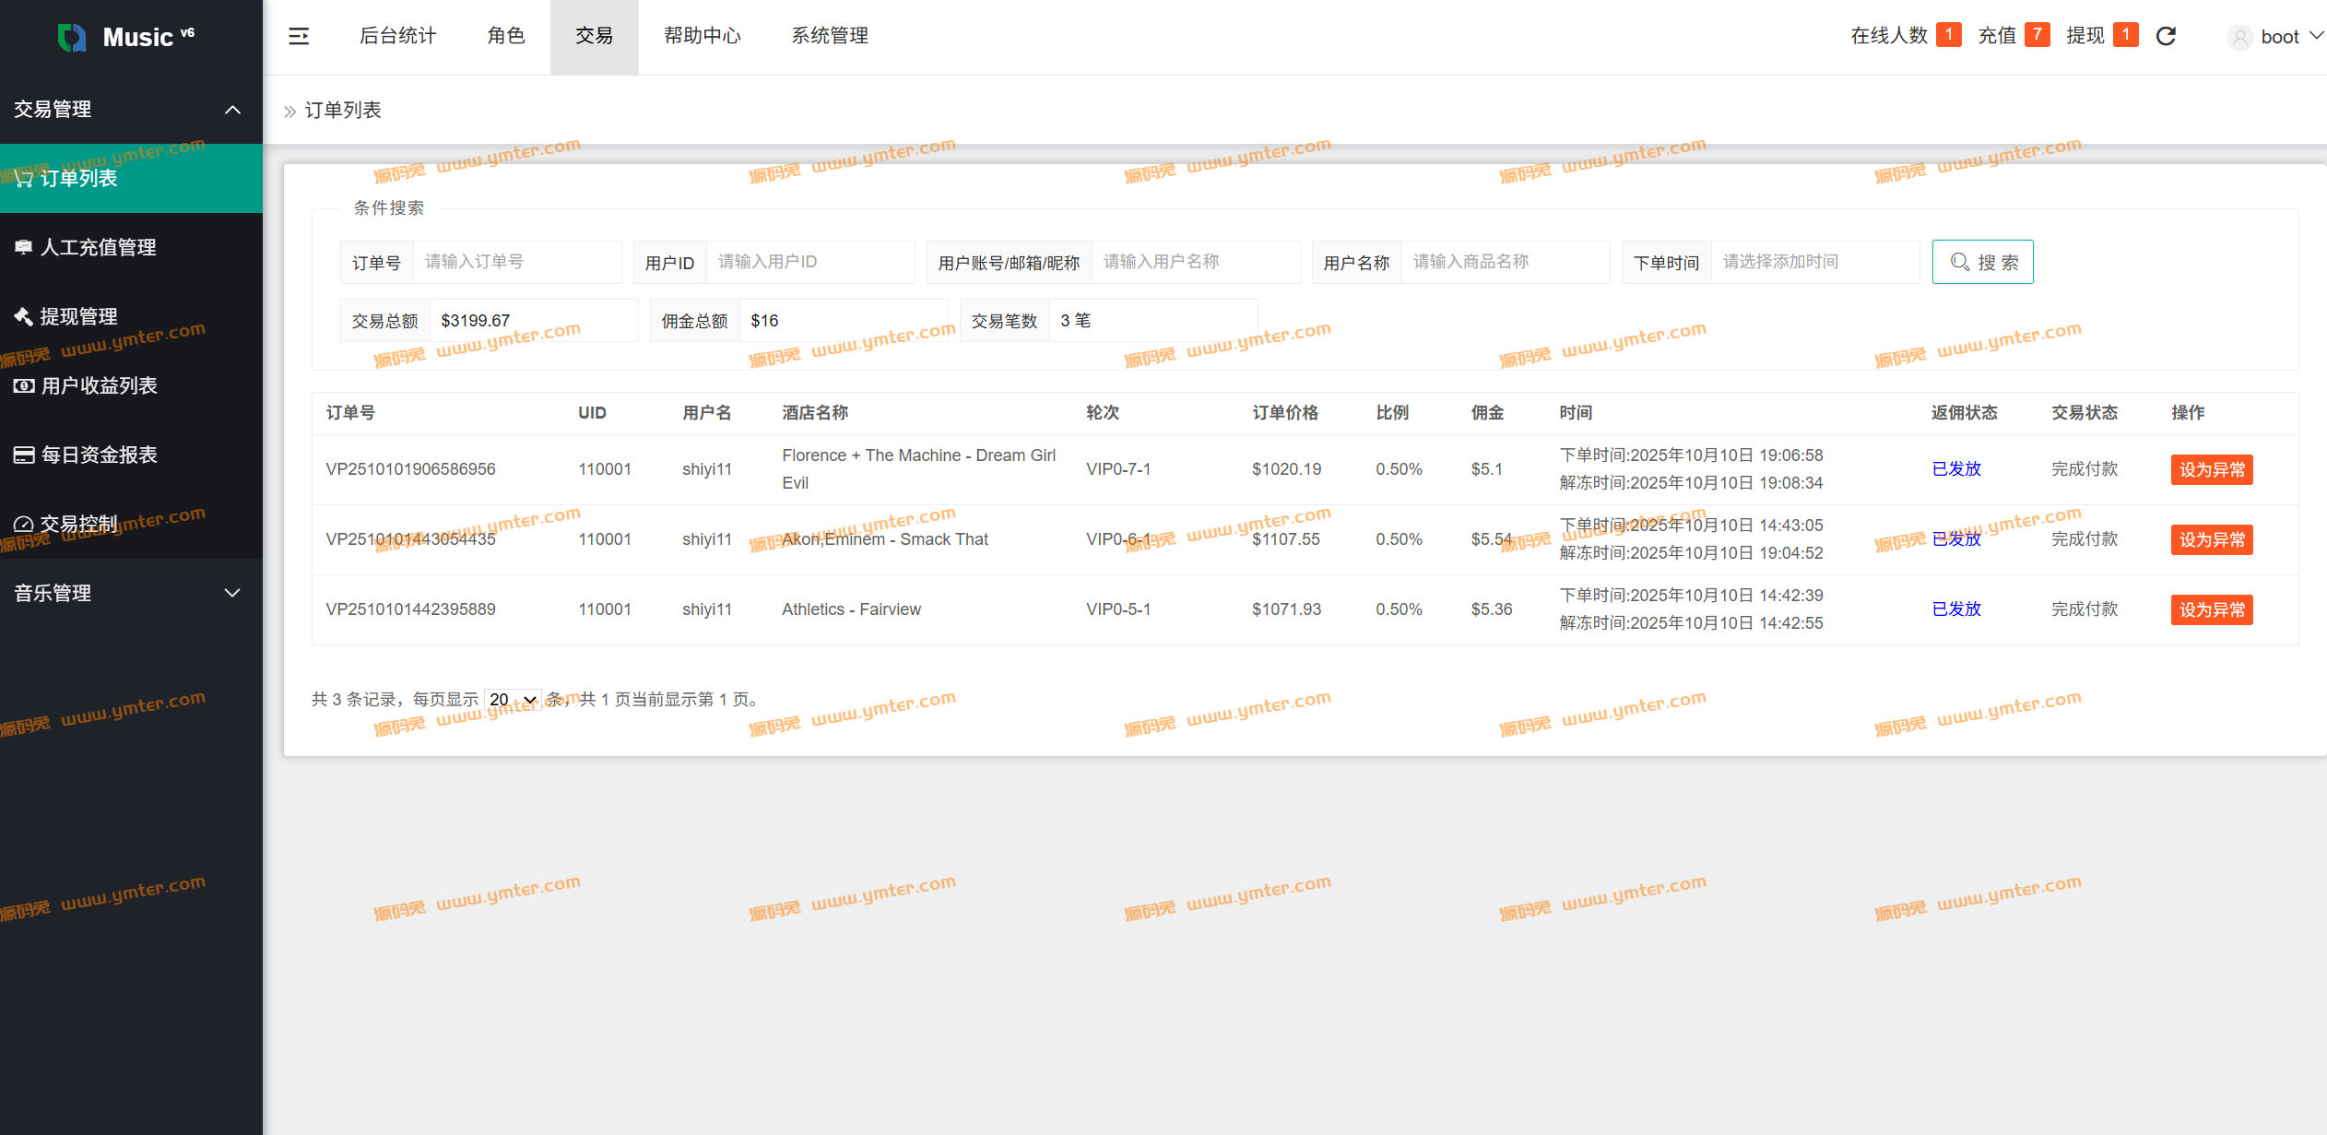
Task: Open 提现管理 in the sidebar
Action: (x=78, y=316)
